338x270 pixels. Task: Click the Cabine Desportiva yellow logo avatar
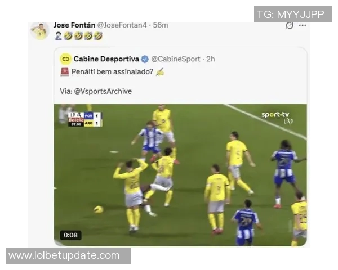(x=65, y=59)
